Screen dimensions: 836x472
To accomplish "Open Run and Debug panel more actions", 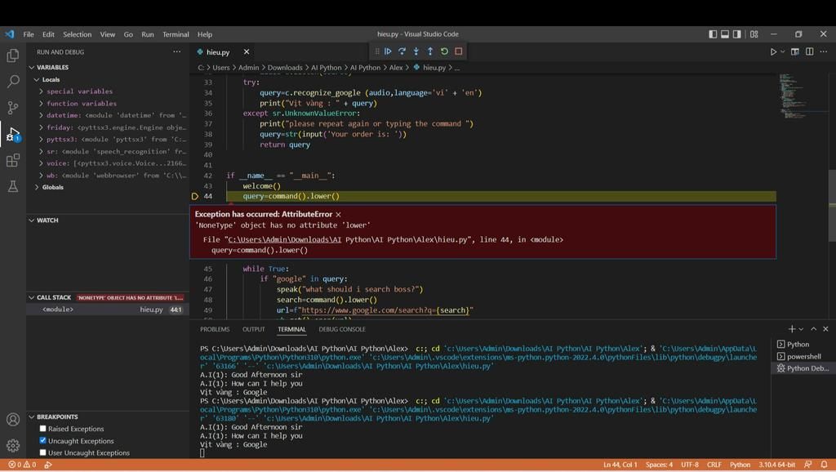I will pyautogui.click(x=177, y=51).
